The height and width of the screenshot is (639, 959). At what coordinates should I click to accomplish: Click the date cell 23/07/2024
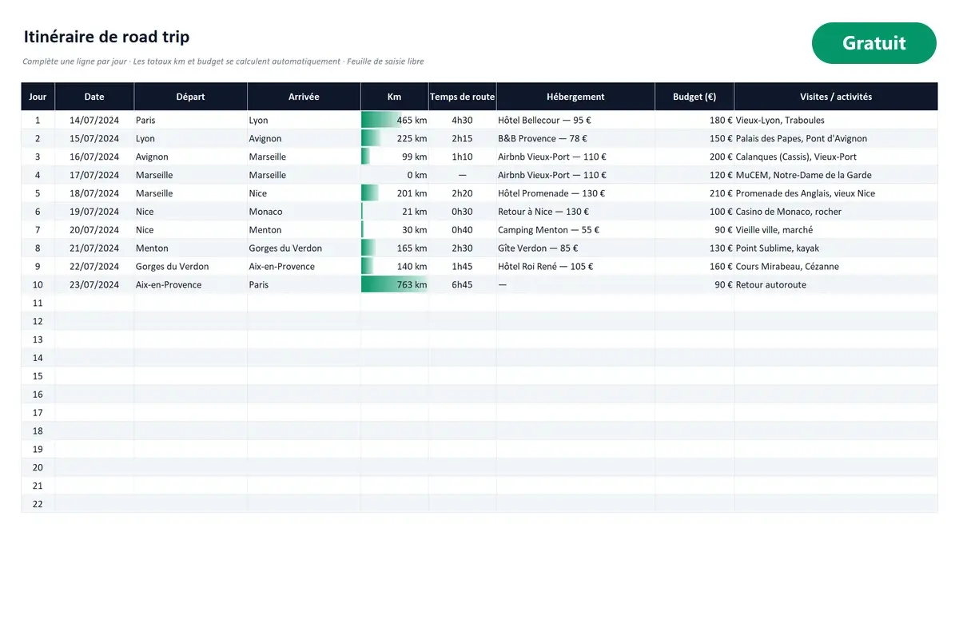[94, 285]
